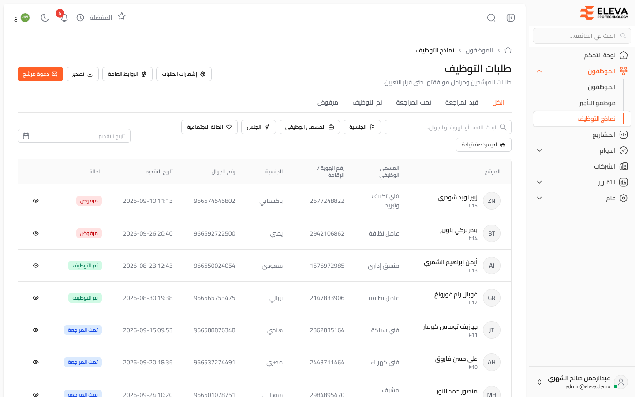Viewport: 635px width, 397px height.
Task: Open the المسمى الوظيفي filter dropdown
Action: 310,127
